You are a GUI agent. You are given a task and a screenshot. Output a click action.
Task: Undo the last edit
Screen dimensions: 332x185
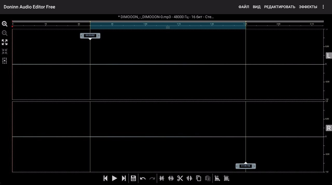coord(143,178)
